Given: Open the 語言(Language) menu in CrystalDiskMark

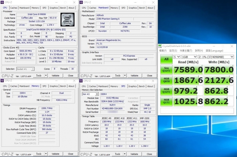Looking at the screenshot, I should coord(215,51).
